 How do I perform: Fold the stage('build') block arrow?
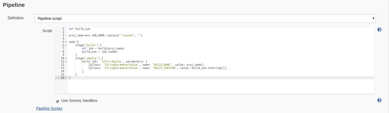(x=66, y=45)
